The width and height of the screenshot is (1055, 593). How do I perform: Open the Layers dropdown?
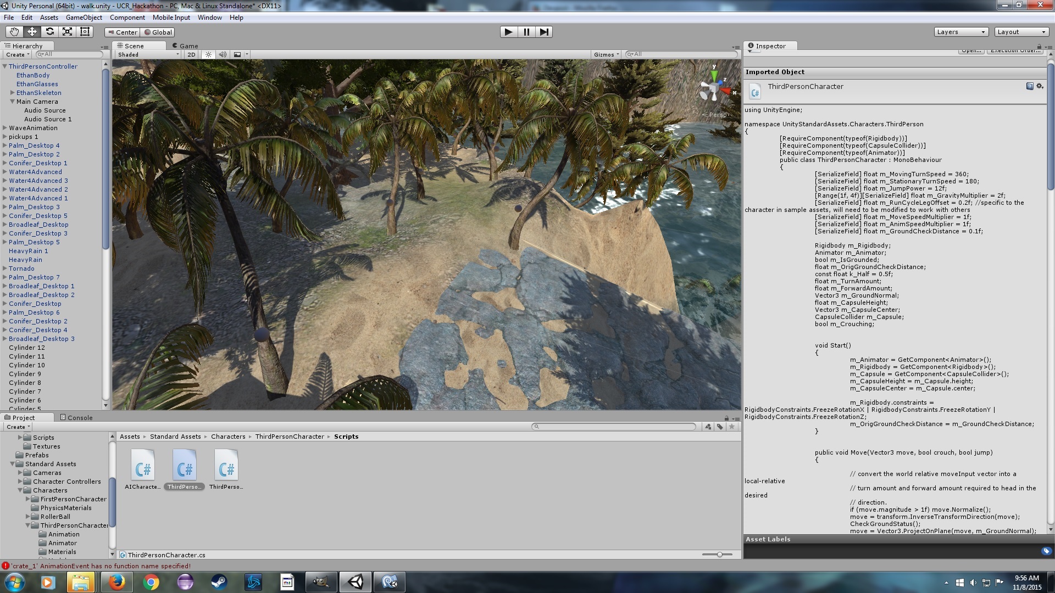tap(961, 32)
